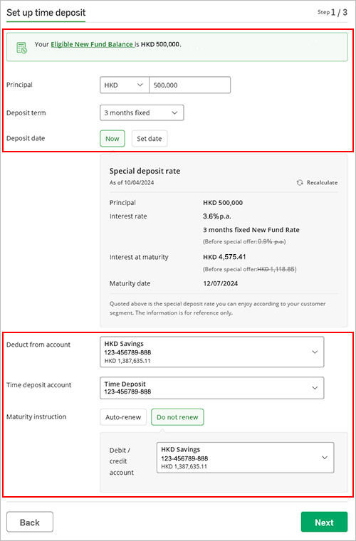Click the Recalculate refresh icon
The height and width of the screenshot is (541, 356).
[300, 182]
